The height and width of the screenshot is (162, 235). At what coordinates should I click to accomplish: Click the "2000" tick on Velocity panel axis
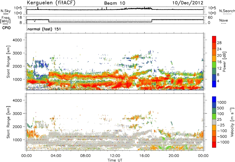point(17,127)
